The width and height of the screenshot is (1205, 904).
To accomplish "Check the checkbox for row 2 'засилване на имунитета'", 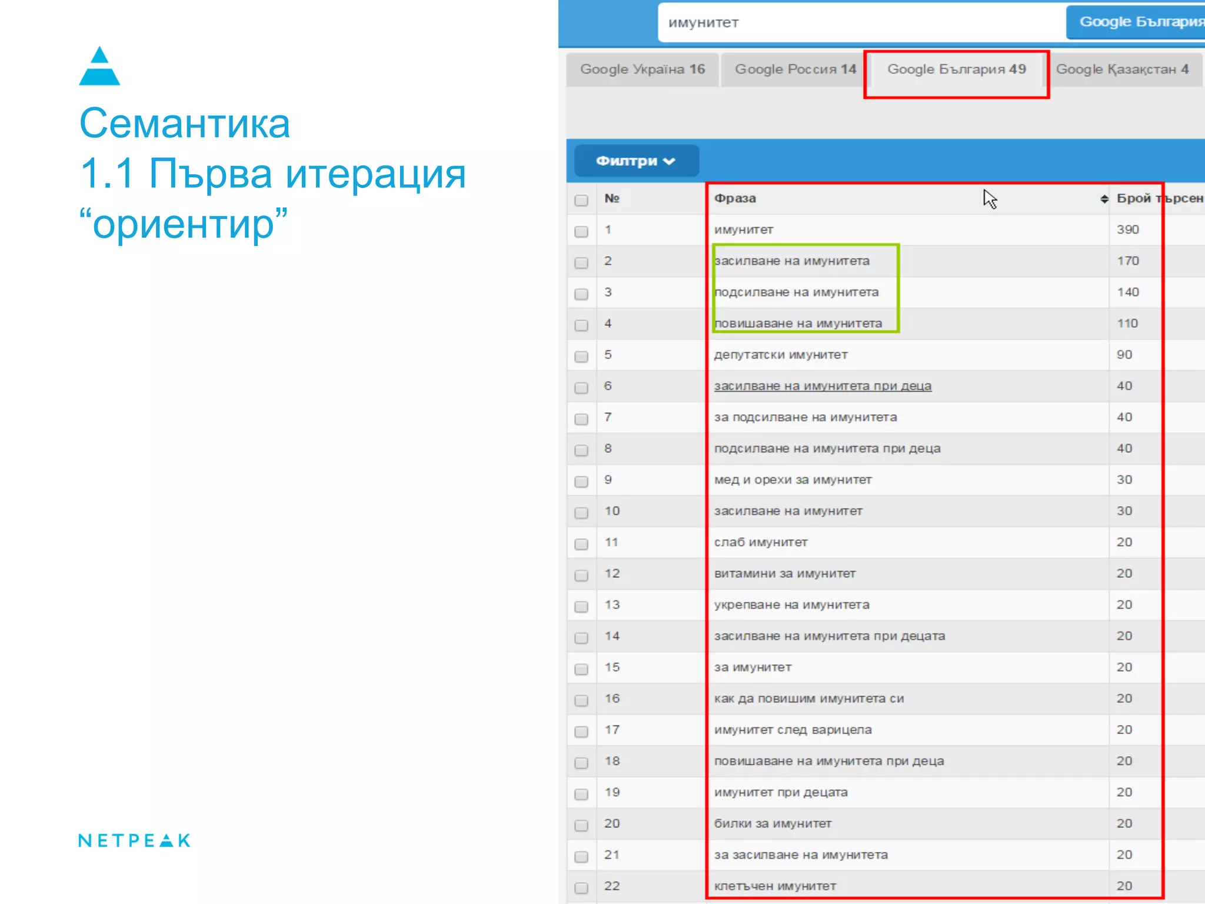I will pos(581,262).
